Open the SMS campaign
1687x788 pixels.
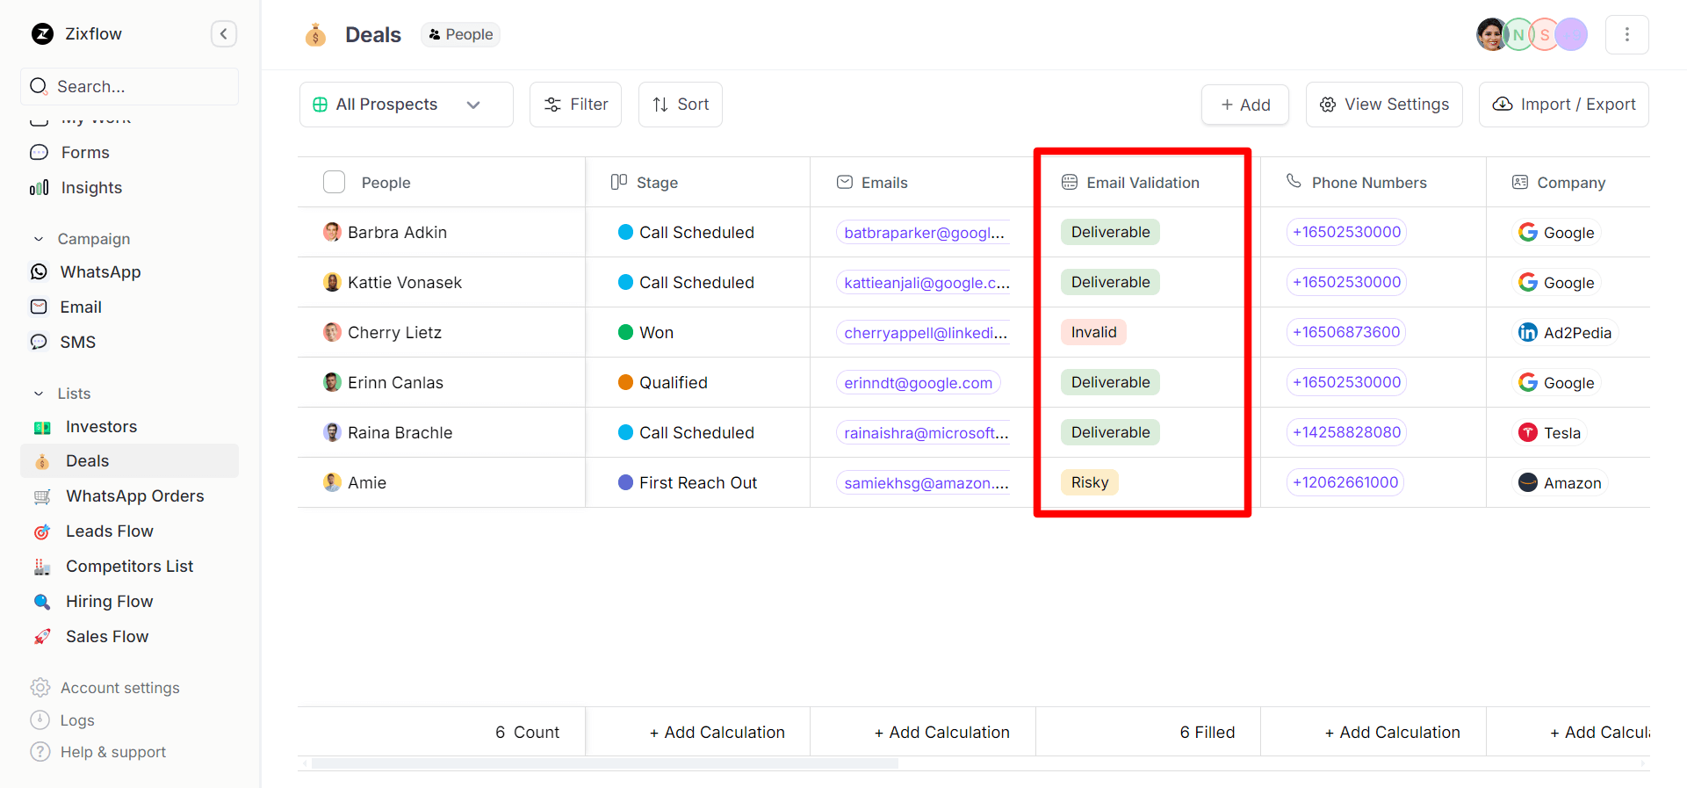coord(77,343)
